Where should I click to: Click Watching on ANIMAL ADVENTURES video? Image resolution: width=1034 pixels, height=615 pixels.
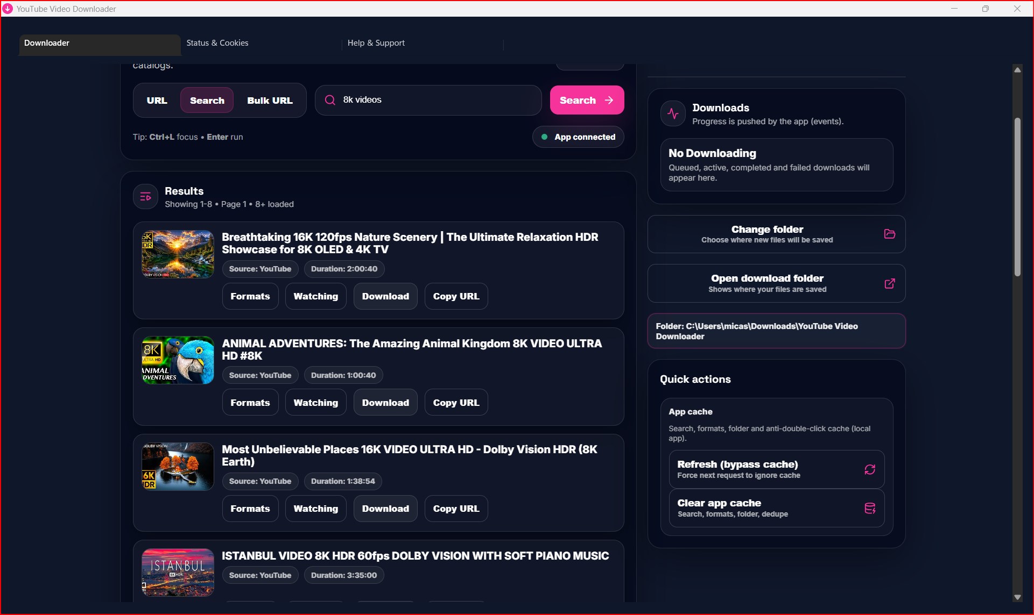coord(316,403)
